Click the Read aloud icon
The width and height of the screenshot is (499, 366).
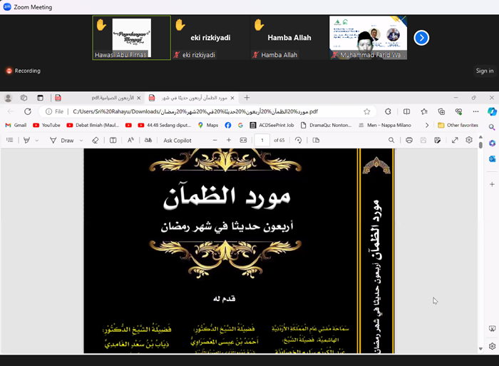pyautogui.click(x=130, y=140)
